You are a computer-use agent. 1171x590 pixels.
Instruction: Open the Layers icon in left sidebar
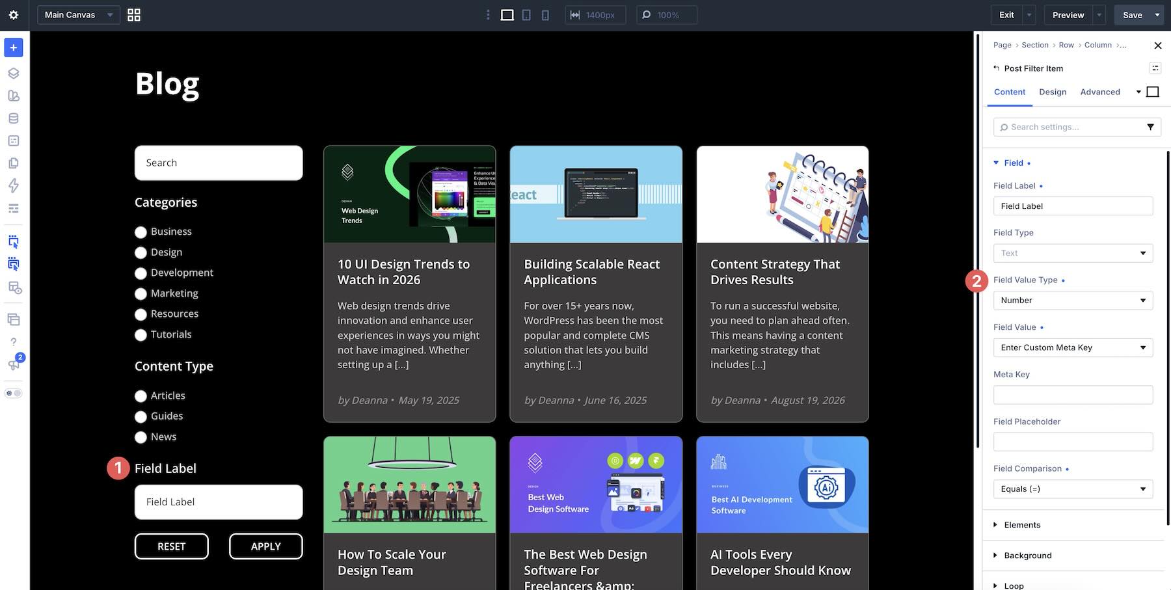tap(14, 74)
